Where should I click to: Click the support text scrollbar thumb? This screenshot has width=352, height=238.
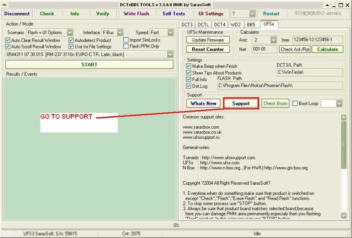point(344,145)
